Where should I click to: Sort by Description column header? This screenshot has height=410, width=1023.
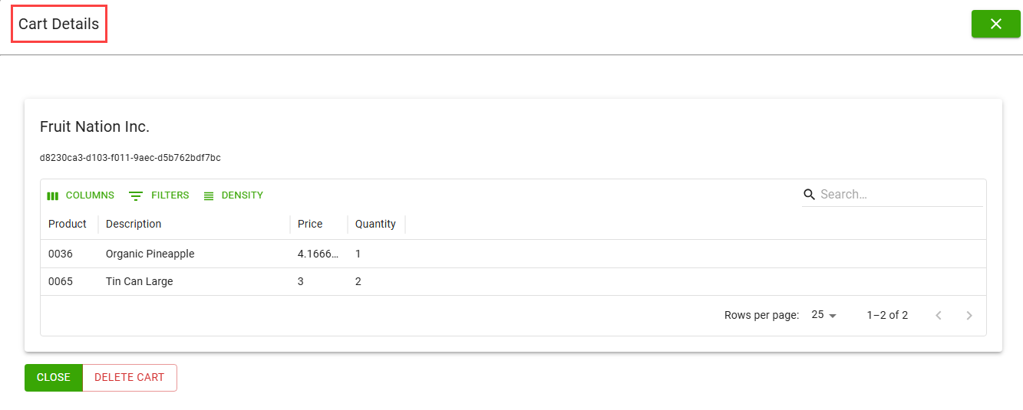[x=134, y=224]
